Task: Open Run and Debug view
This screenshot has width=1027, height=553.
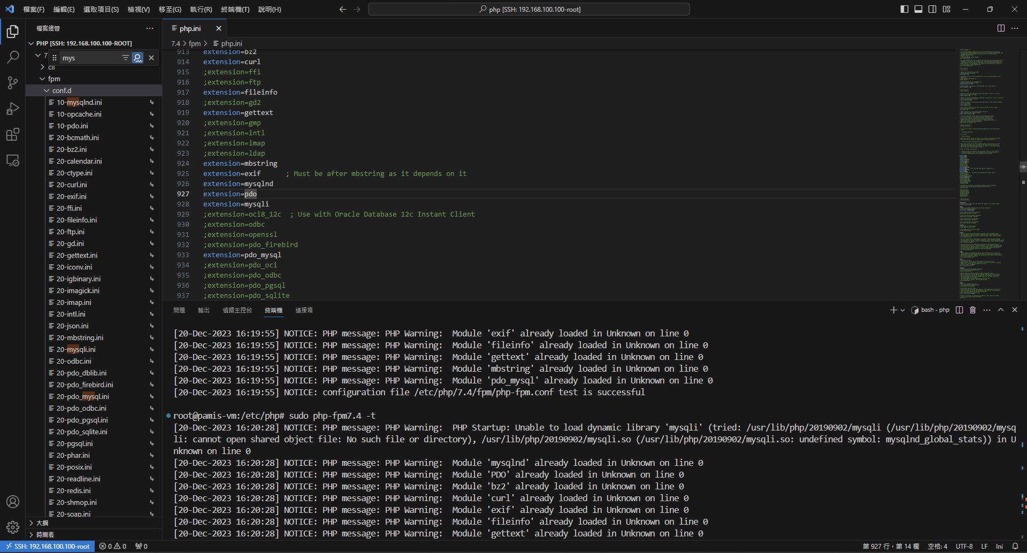Action: 13,109
